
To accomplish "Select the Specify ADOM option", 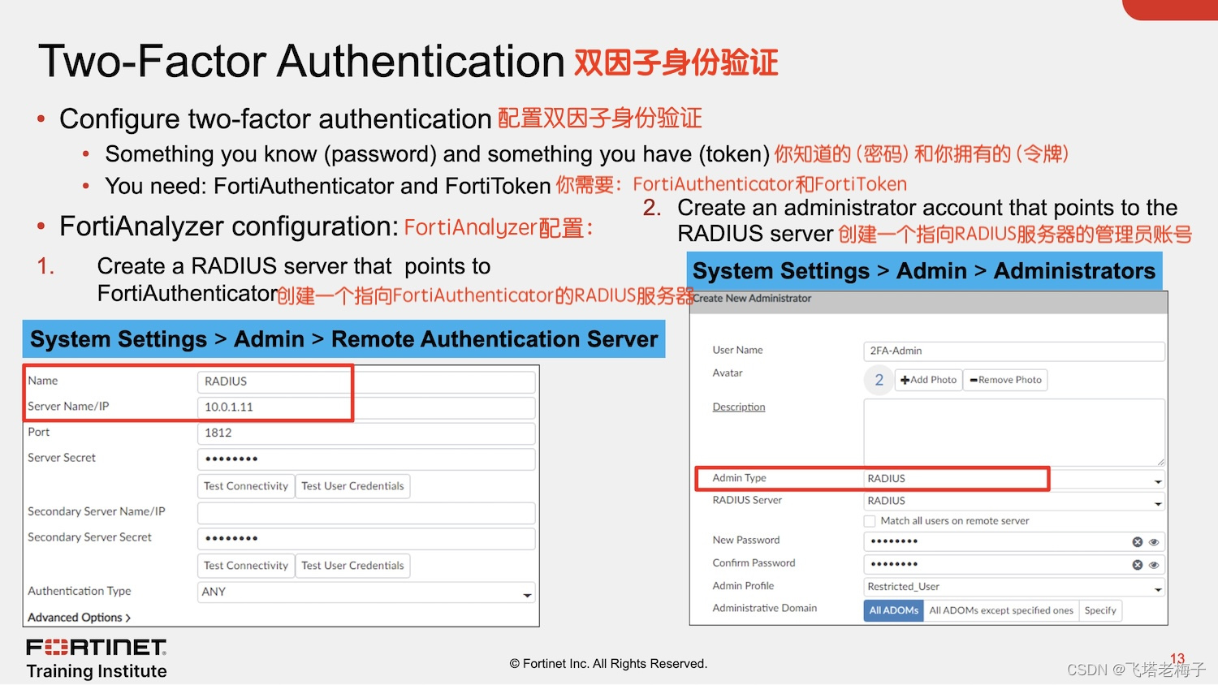I will (x=1100, y=610).
